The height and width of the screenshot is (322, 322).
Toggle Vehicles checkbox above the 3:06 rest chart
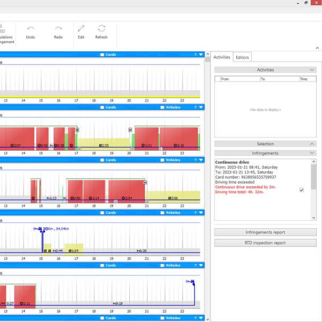(x=162, y=160)
